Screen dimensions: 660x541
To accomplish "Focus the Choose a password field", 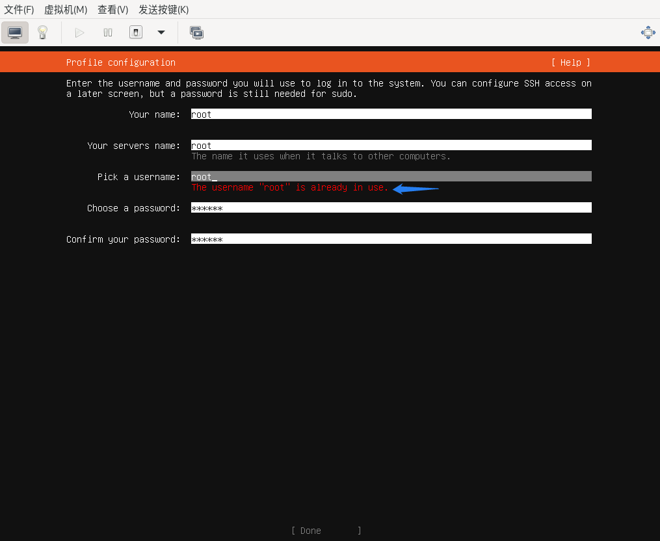I will click(391, 207).
